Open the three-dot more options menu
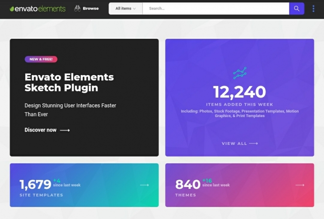Screen dimensions: 324x219 click(x=313, y=9)
